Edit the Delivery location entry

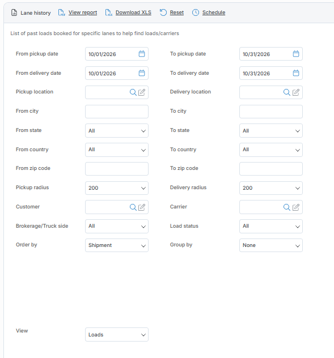click(x=296, y=92)
